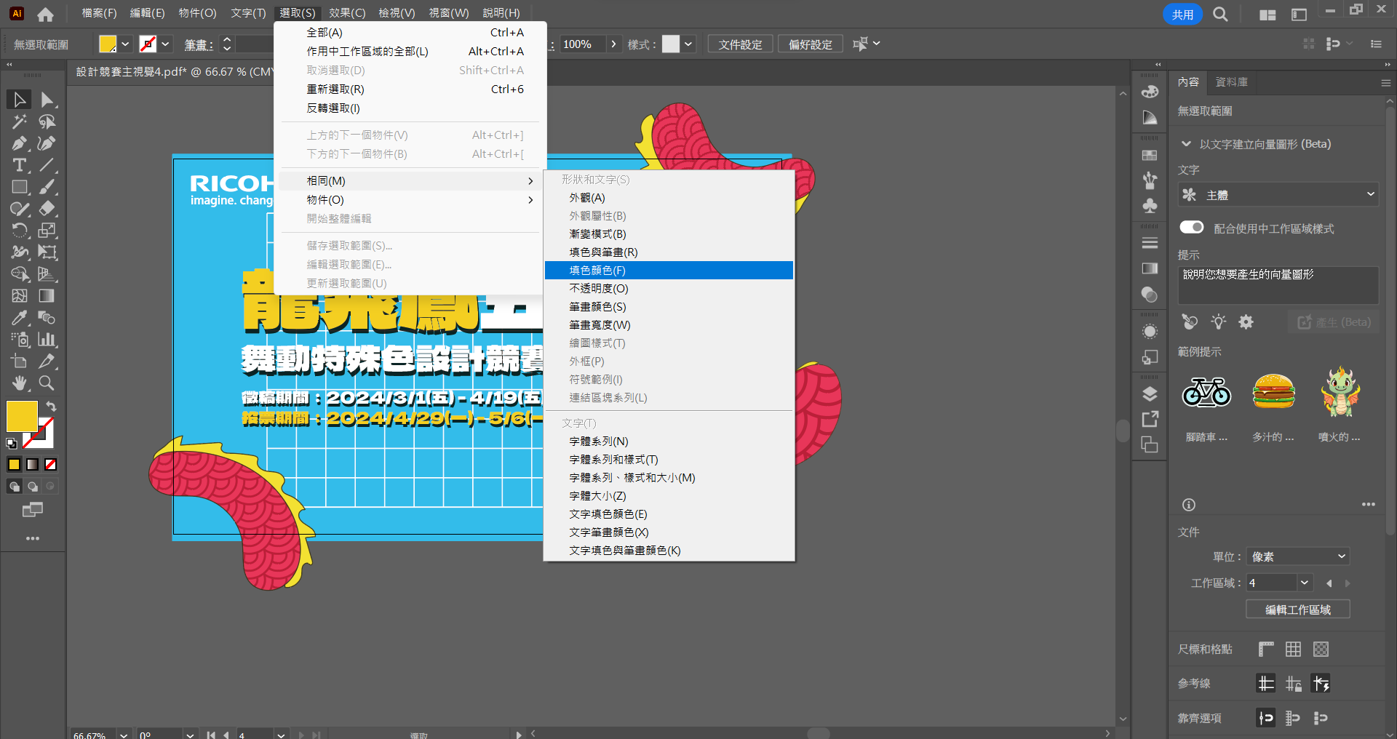Click the large yellow fill color box

click(x=22, y=416)
